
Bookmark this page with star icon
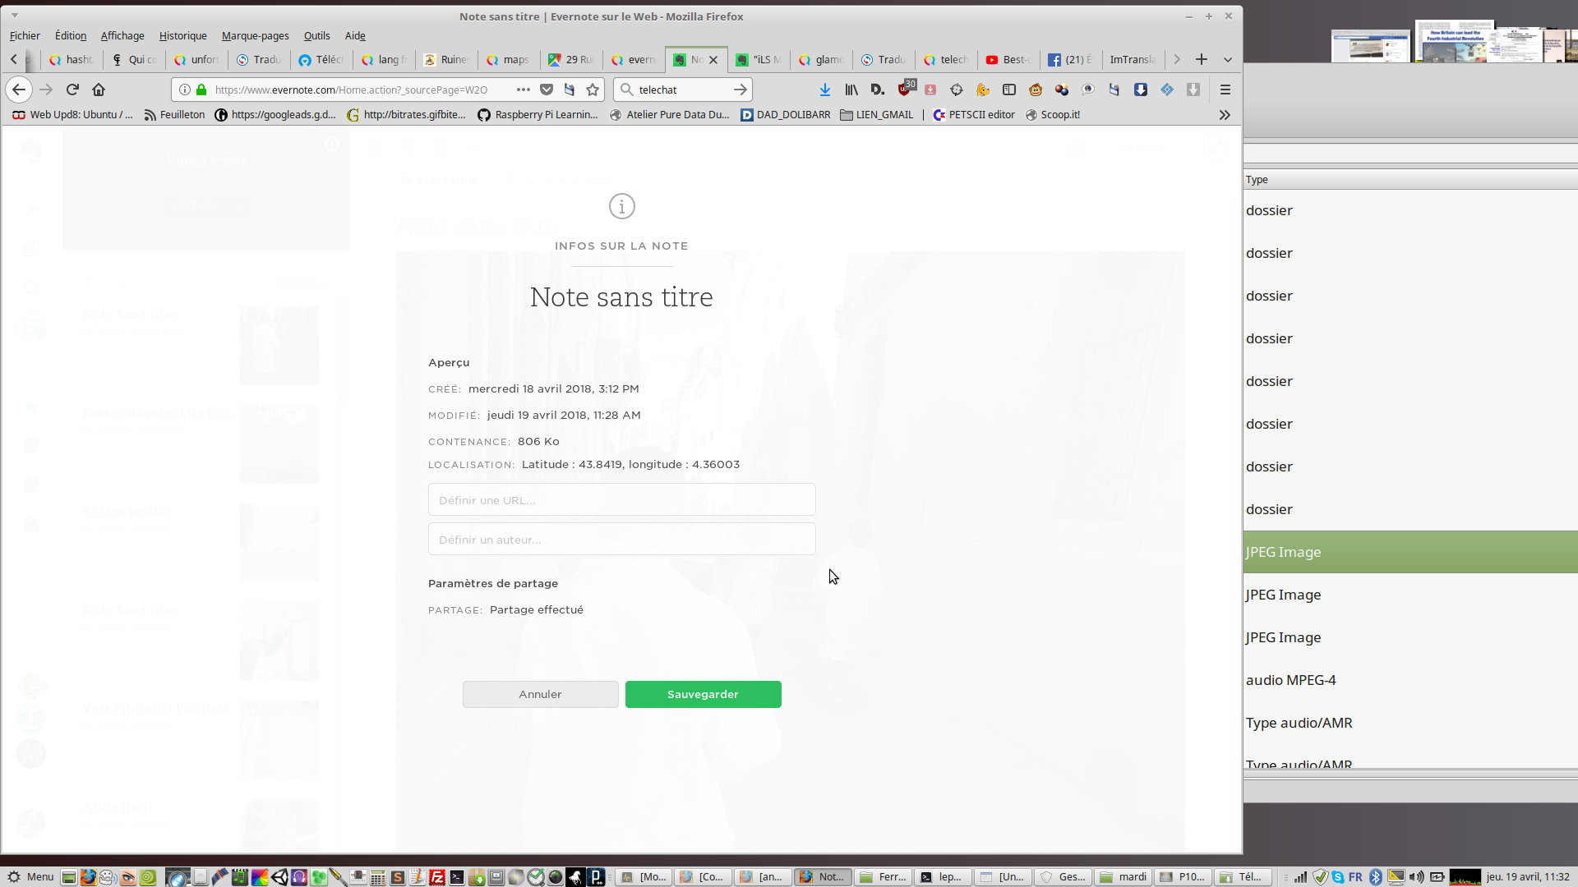coord(593,90)
